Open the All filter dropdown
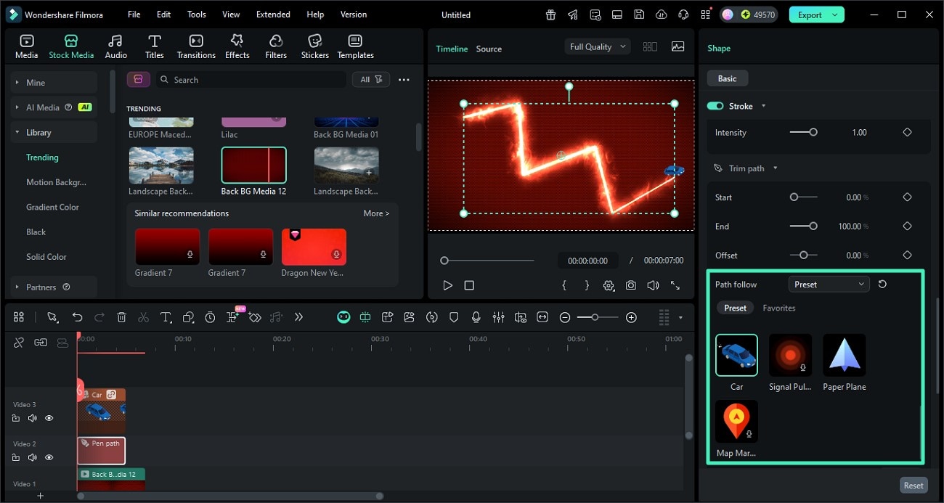 pyautogui.click(x=370, y=80)
